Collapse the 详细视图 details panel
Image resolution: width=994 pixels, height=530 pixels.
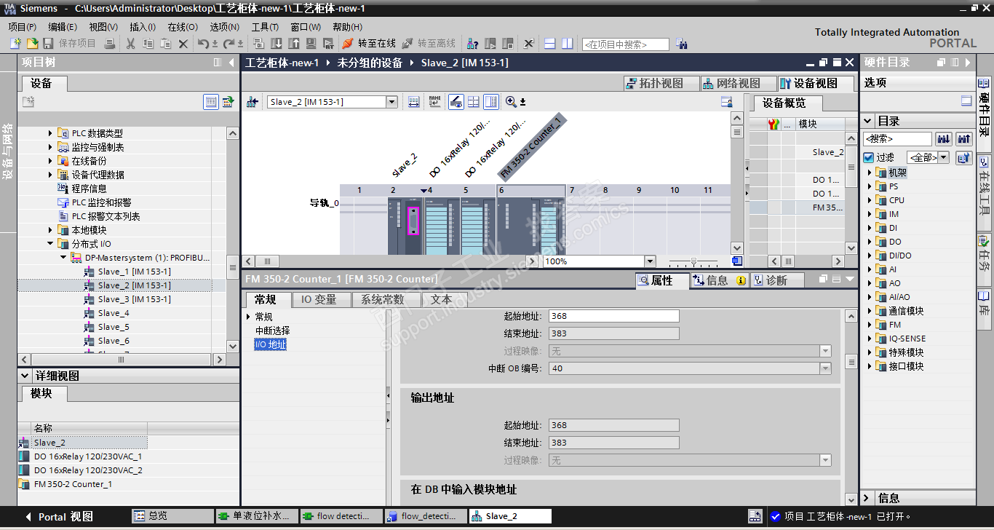[24, 376]
